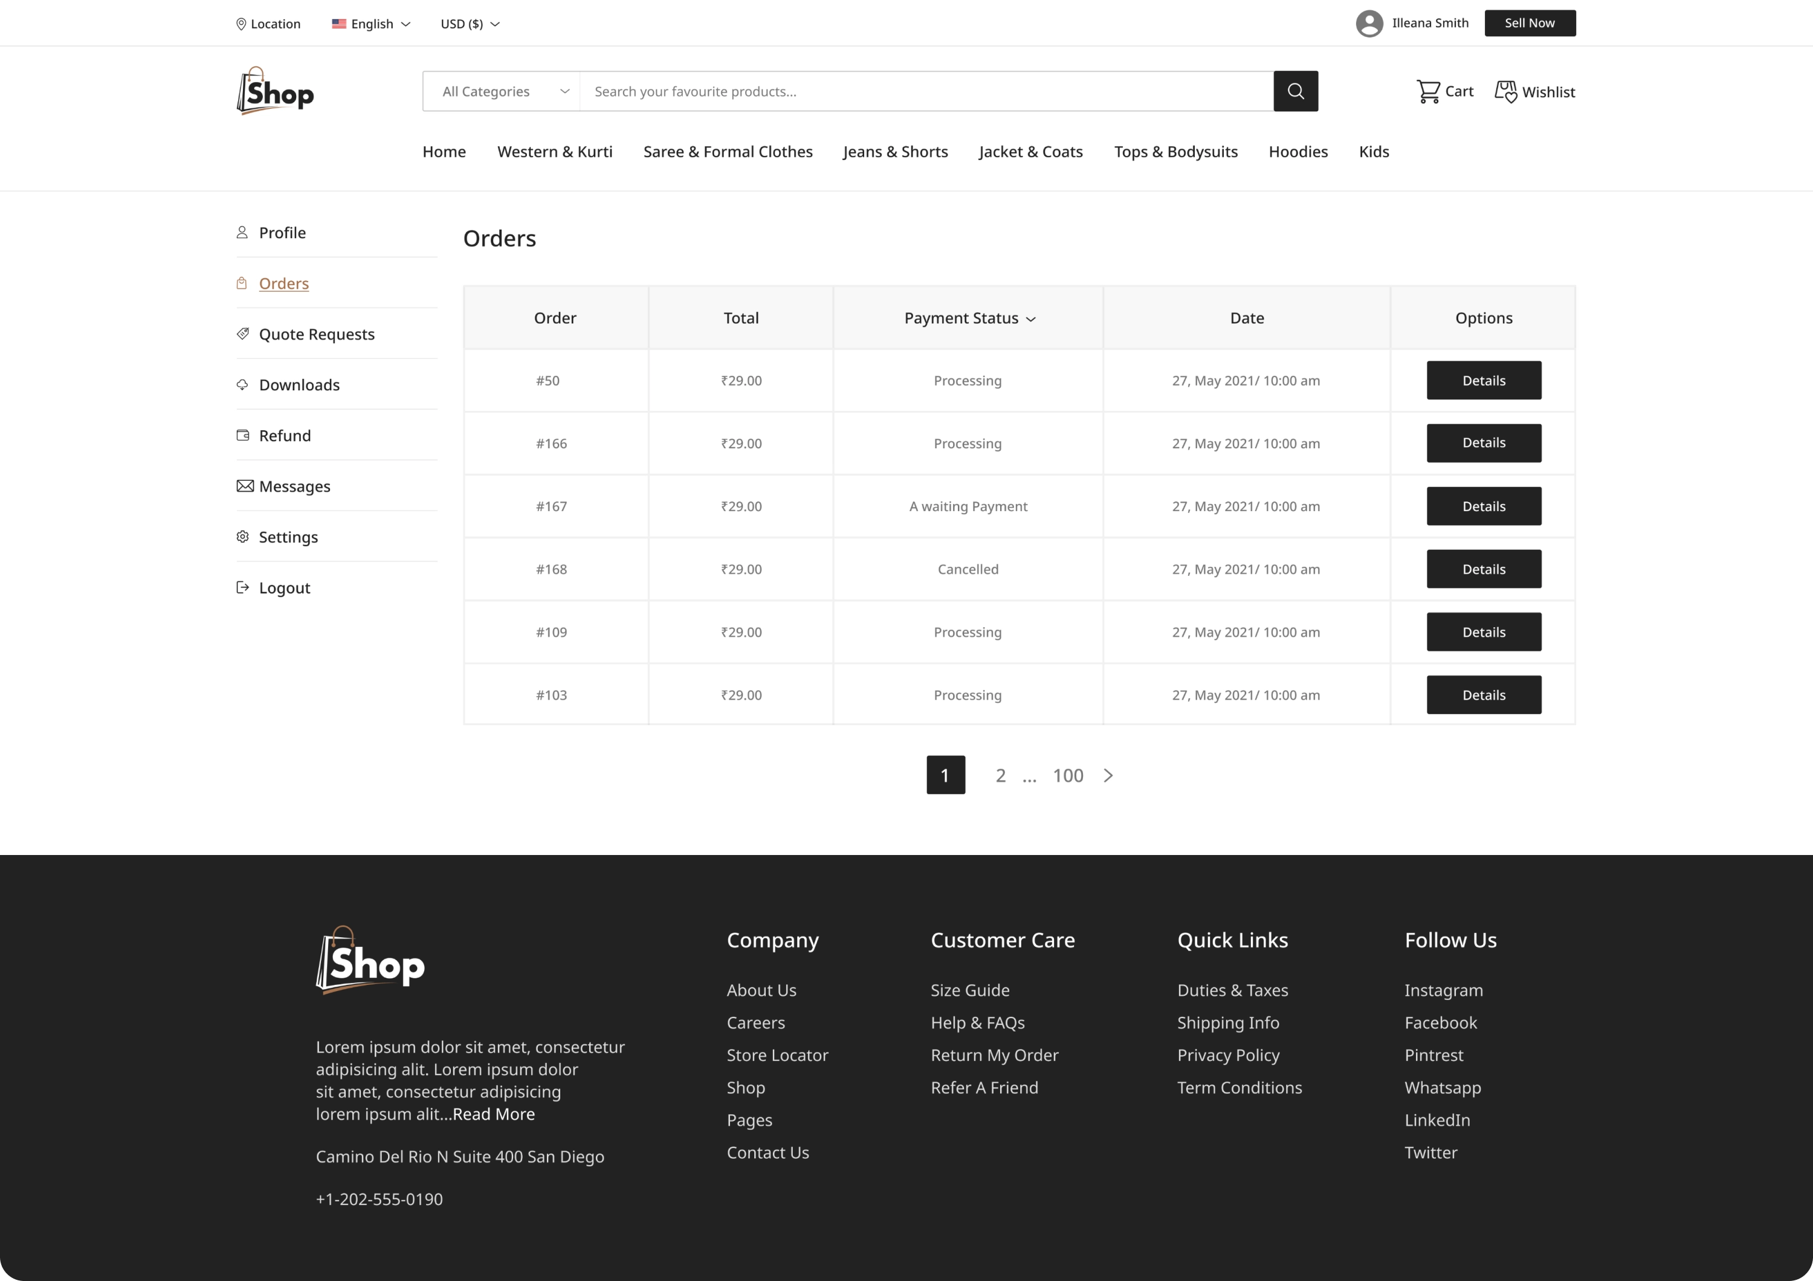Sort by Payment Status column chevron
The height and width of the screenshot is (1281, 1813).
point(1030,319)
